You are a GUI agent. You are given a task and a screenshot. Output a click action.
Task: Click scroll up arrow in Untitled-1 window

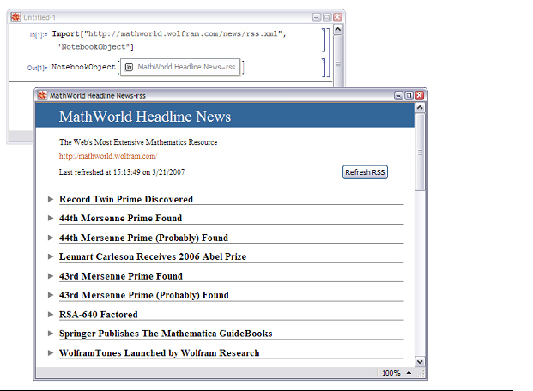click(x=338, y=29)
